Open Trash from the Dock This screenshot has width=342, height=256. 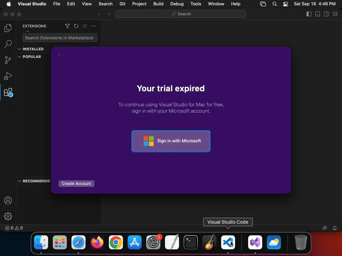click(301, 242)
